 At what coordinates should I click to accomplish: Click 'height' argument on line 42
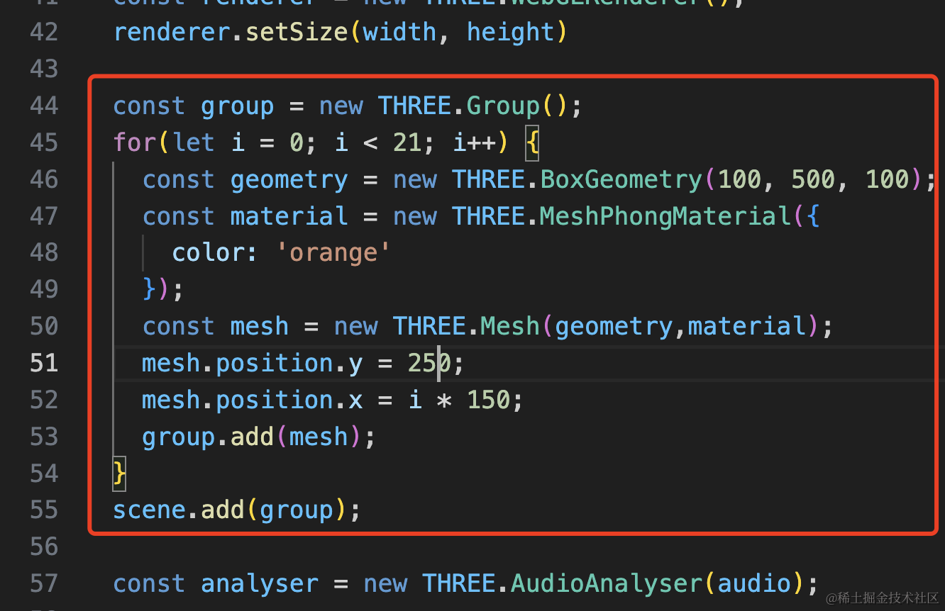click(510, 33)
